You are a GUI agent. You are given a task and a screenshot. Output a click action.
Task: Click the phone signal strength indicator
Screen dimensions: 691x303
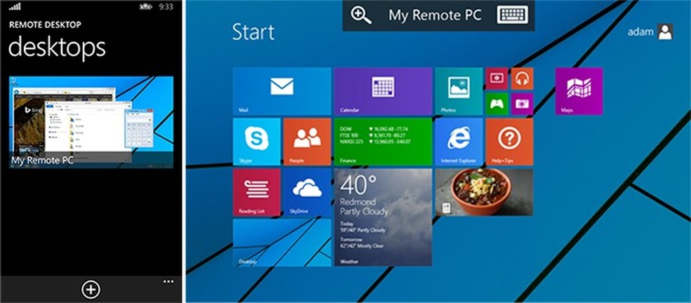[15, 6]
